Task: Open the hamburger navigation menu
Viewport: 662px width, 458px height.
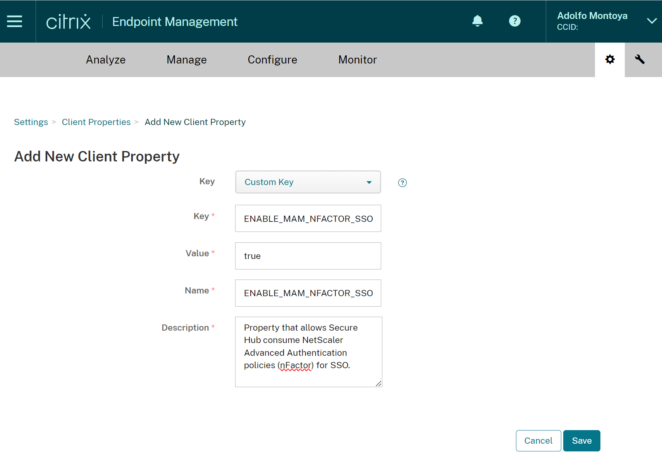Action: point(15,21)
